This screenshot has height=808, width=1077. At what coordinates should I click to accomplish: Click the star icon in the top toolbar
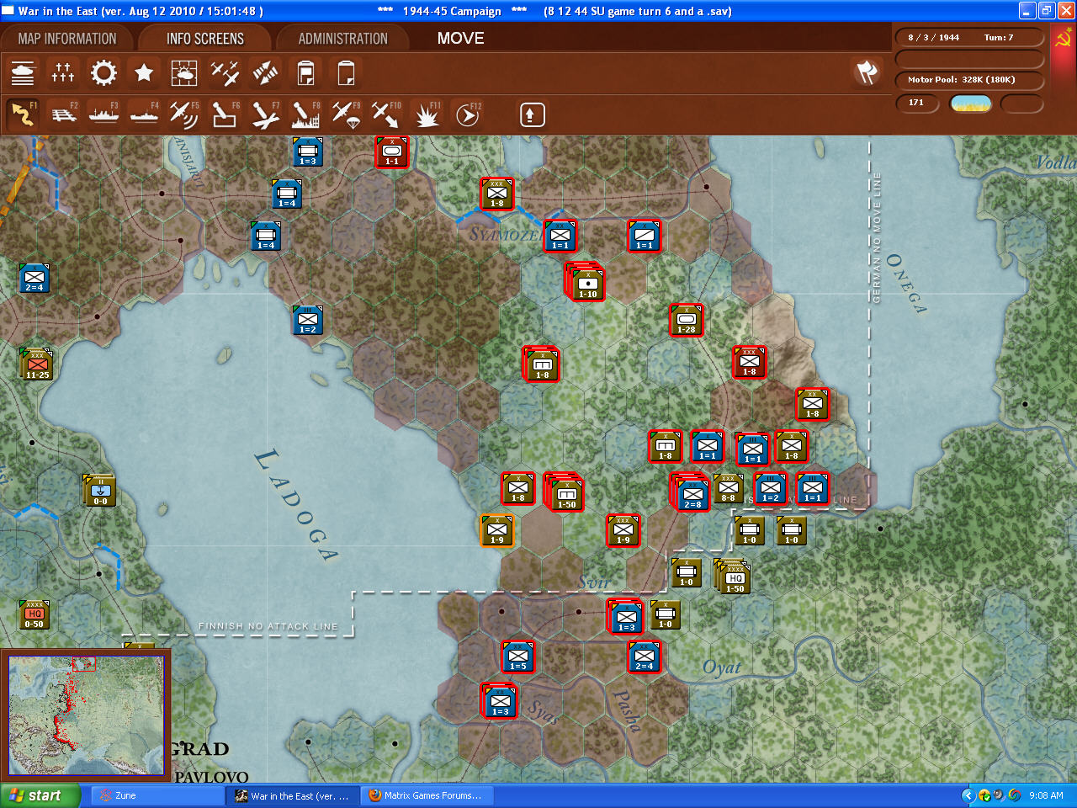[x=144, y=73]
